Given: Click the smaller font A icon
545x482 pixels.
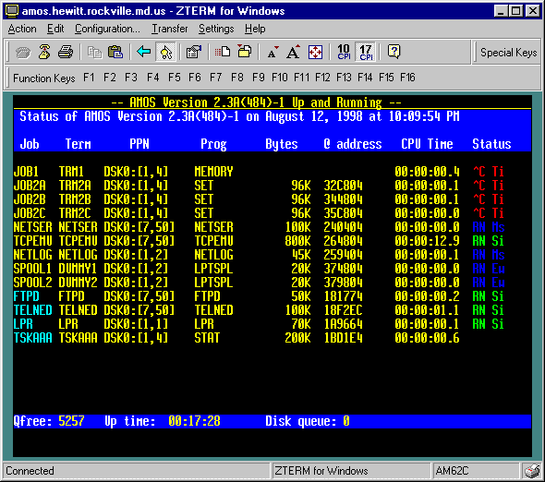Looking at the screenshot, I should click(x=272, y=52).
